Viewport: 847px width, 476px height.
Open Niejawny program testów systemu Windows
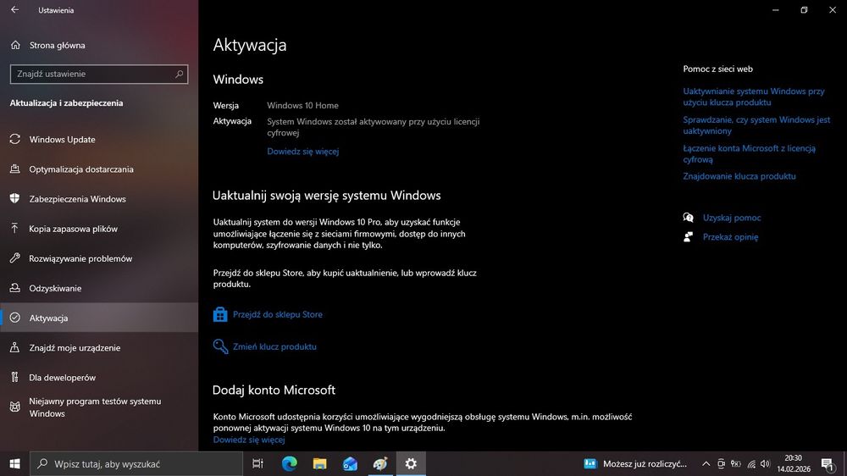coord(99,407)
